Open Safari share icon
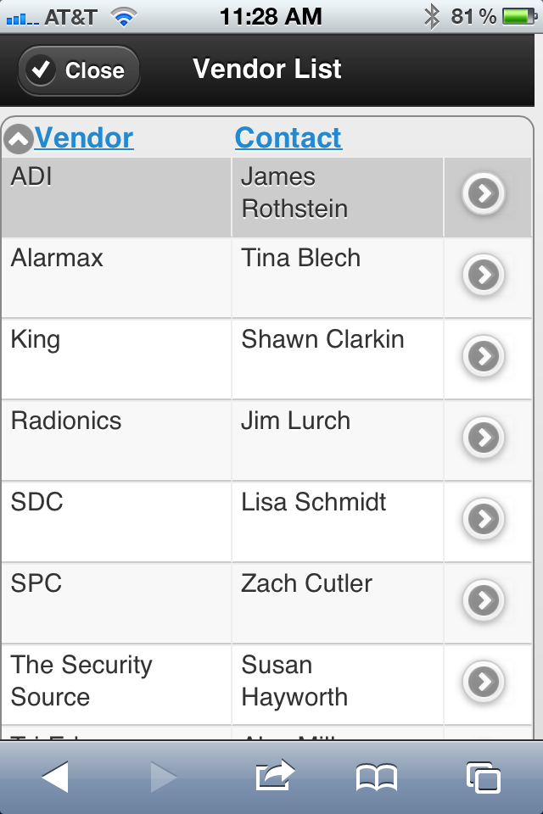The width and height of the screenshot is (543, 814). coord(275,776)
